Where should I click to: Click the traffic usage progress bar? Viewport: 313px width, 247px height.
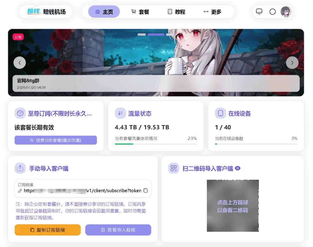click(156, 144)
